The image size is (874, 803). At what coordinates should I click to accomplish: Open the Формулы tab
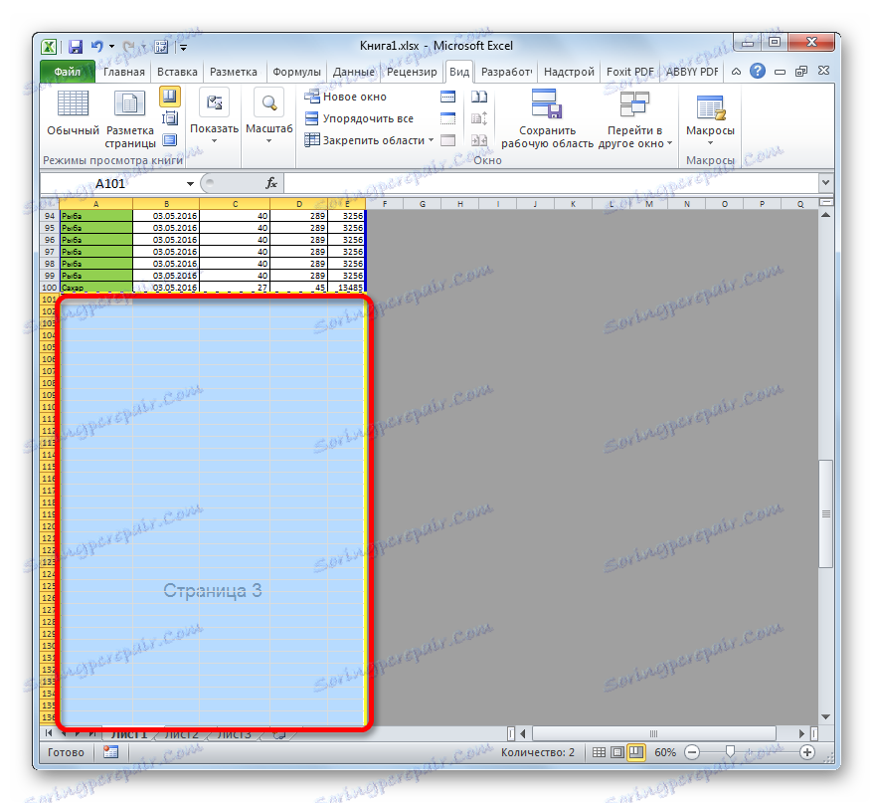pos(296,72)
